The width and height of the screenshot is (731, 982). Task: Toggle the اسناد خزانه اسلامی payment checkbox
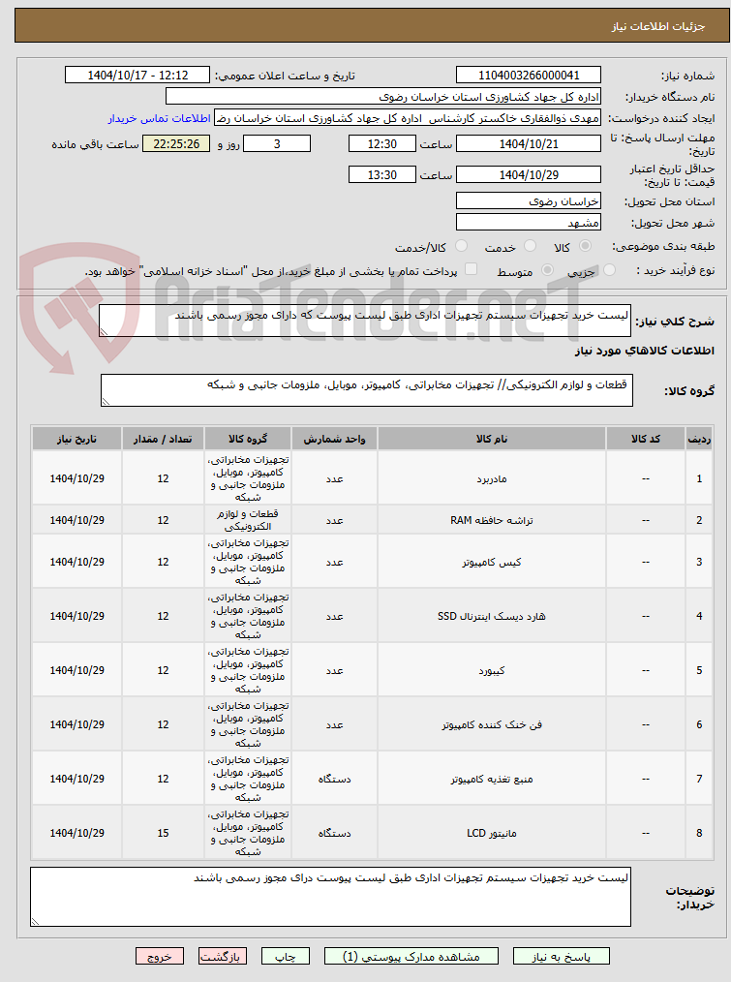tap(472, 270)
